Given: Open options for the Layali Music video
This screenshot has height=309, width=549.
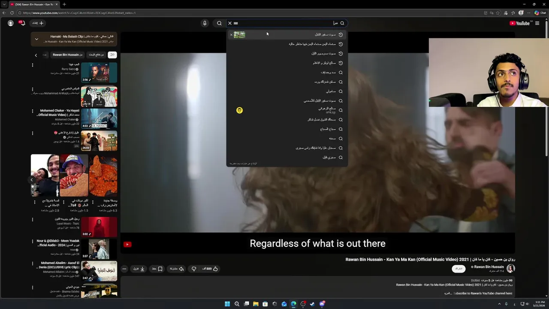Looking at the screenshot, I should pyautogui.click(x=32, y=220).
